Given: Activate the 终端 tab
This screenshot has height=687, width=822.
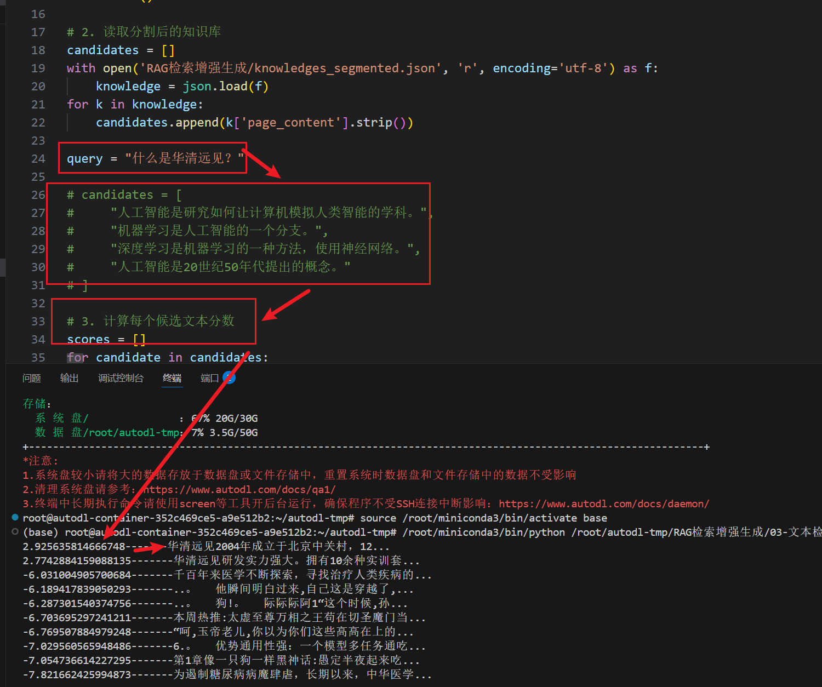Looking at the screenshot, I should tap(172, 378).
